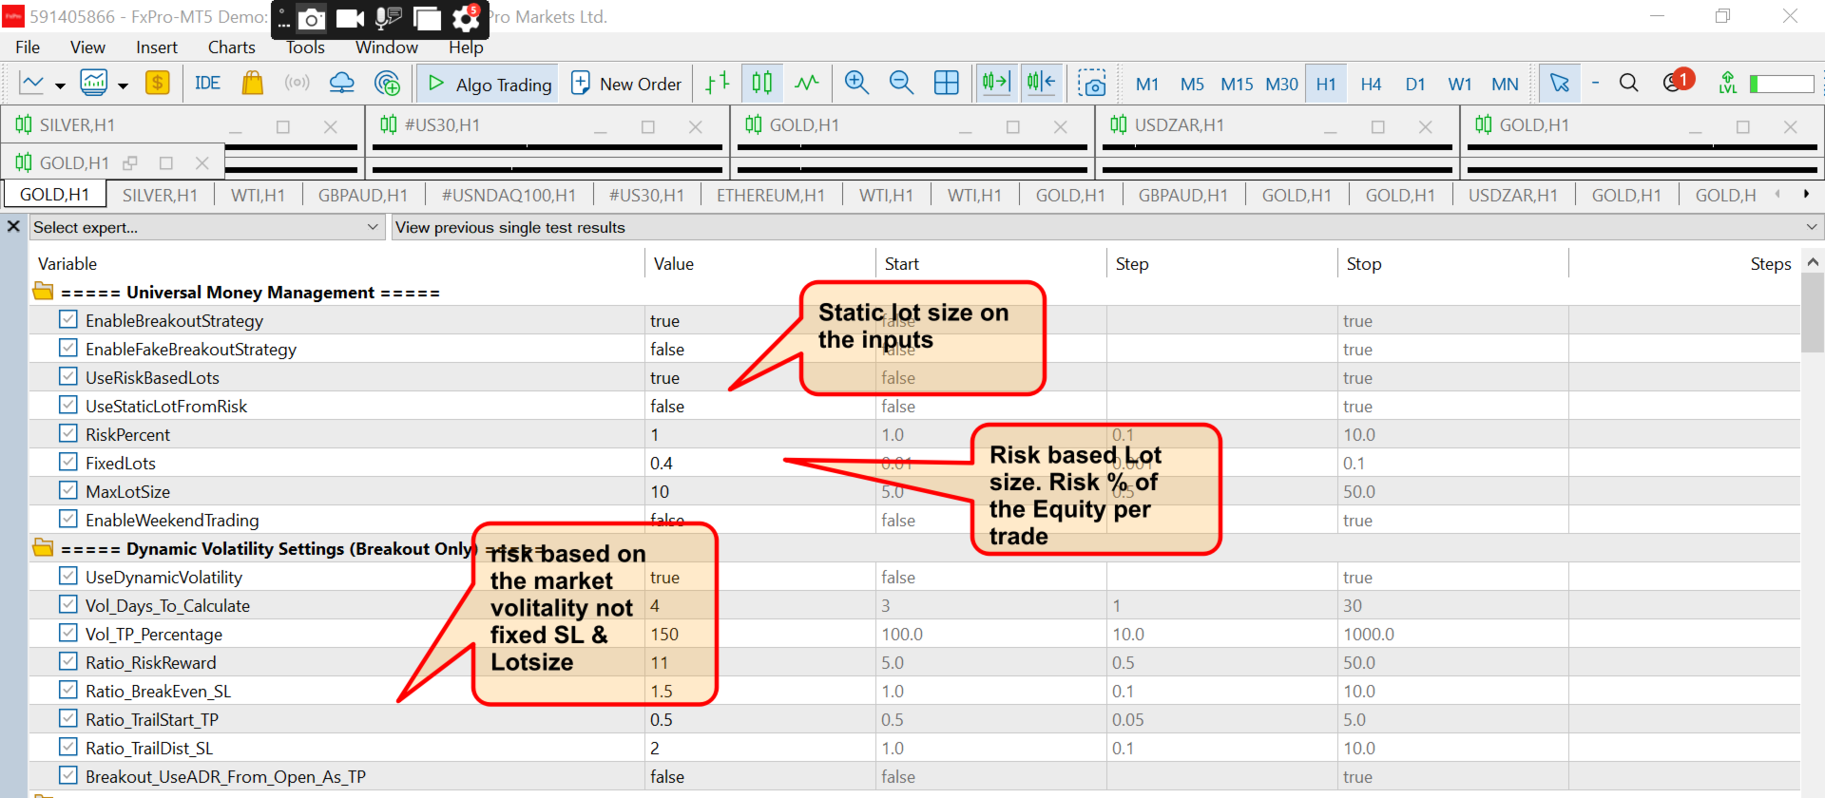Open the chart type dropdown arrow
Viewport: 1825px width, 798px height.
tap(60, 85)
